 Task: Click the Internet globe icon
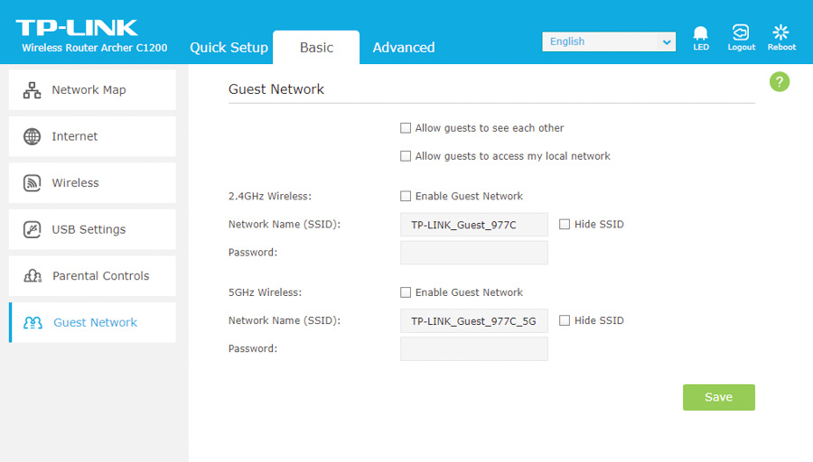pyautogui.click(x=33, y=137)
